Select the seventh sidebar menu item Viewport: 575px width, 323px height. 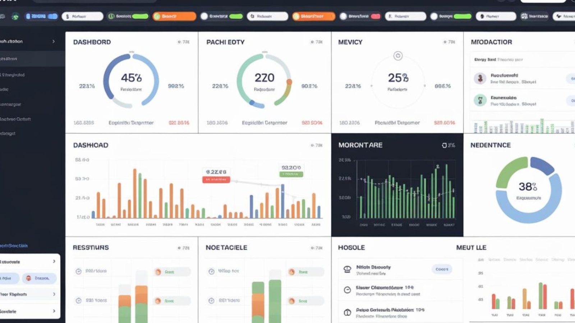tap(32, 133)
